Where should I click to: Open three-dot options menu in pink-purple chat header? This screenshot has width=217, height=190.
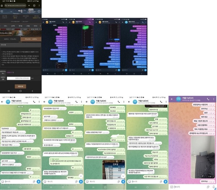[214, 99]
